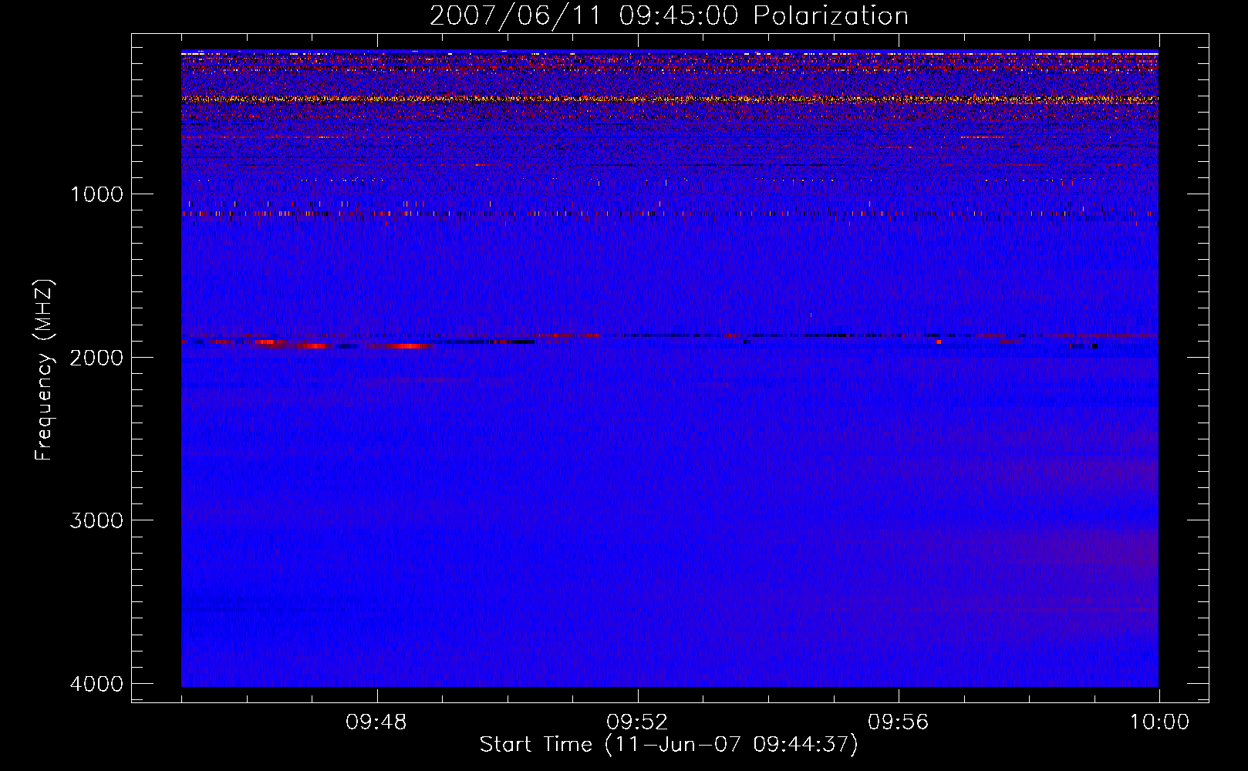Click the 3000 frequency tick label
Image resolution: width=1248 pixels, height=771 pixels.
[96, 520]
